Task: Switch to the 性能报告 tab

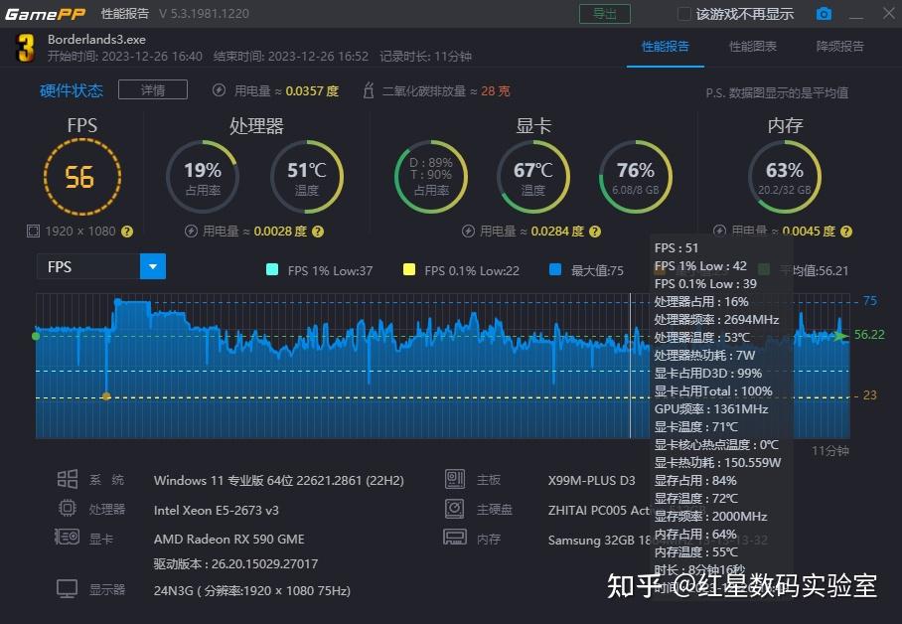Action: (666, 47)
